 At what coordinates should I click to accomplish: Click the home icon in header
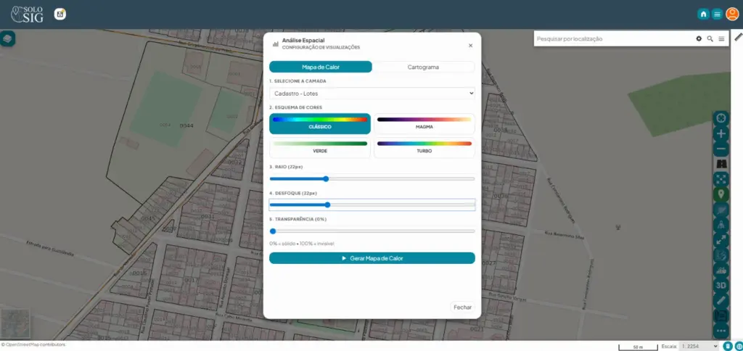[703, 14]
